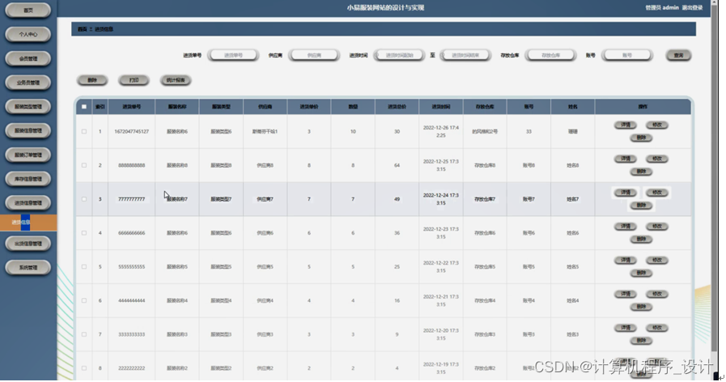Image resolution: width=726 pixels, height=382 pixels.
Task: Focus the 存放仓库 search field
Action: point(550,55)
